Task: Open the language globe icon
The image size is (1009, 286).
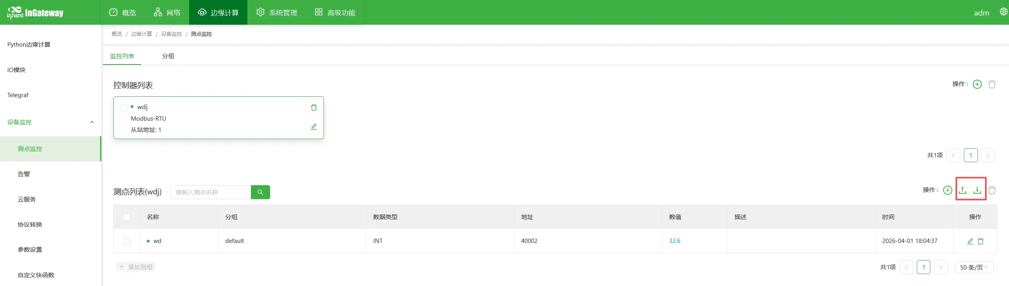Action: click(1003, 12)
